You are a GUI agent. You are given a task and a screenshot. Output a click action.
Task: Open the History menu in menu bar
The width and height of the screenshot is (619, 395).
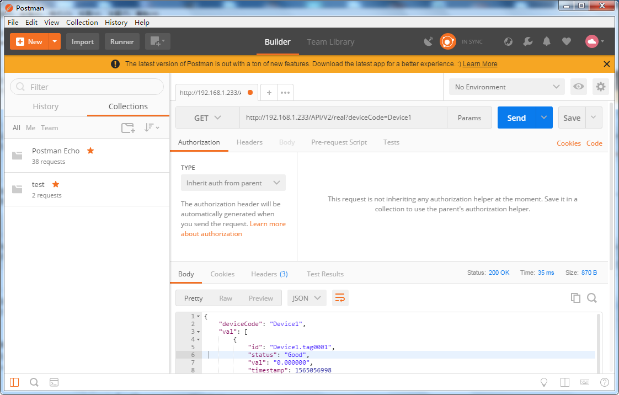[116, 23]
